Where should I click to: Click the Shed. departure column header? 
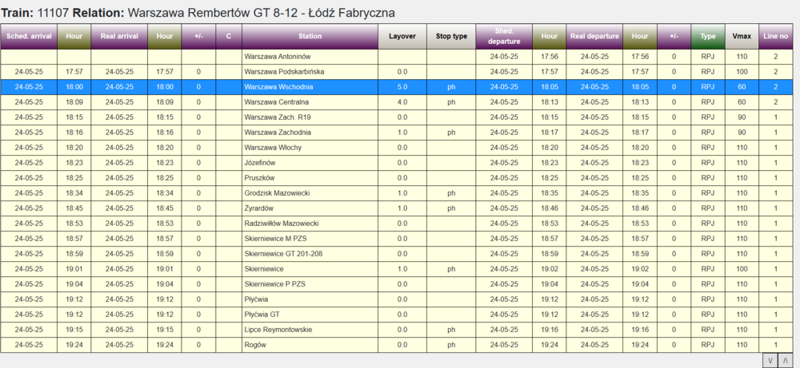coord(504,36)
